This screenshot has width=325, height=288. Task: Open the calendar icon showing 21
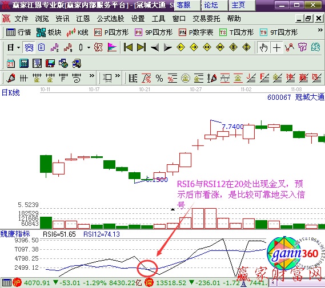(x=11, y=63)
